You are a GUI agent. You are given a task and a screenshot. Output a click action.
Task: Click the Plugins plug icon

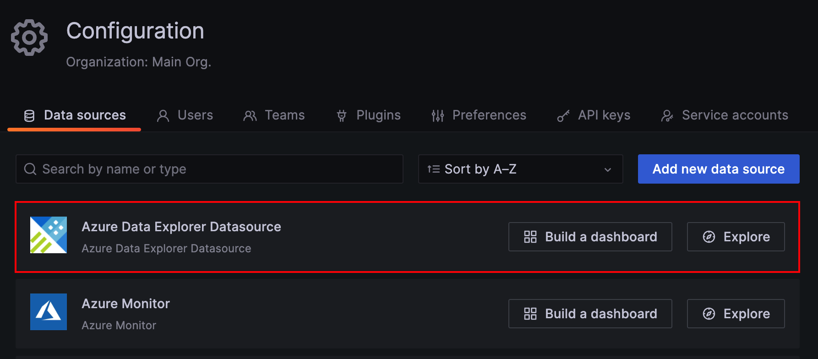point(342,116)
